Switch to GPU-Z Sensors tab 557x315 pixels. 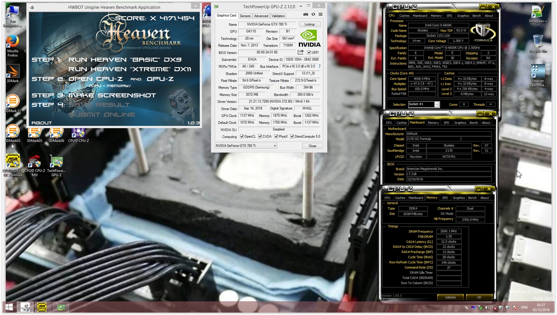245,16
